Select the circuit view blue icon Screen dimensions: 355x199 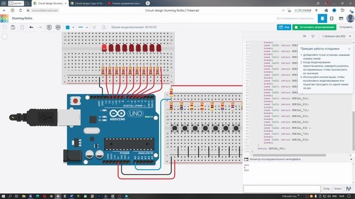(322, 18)
